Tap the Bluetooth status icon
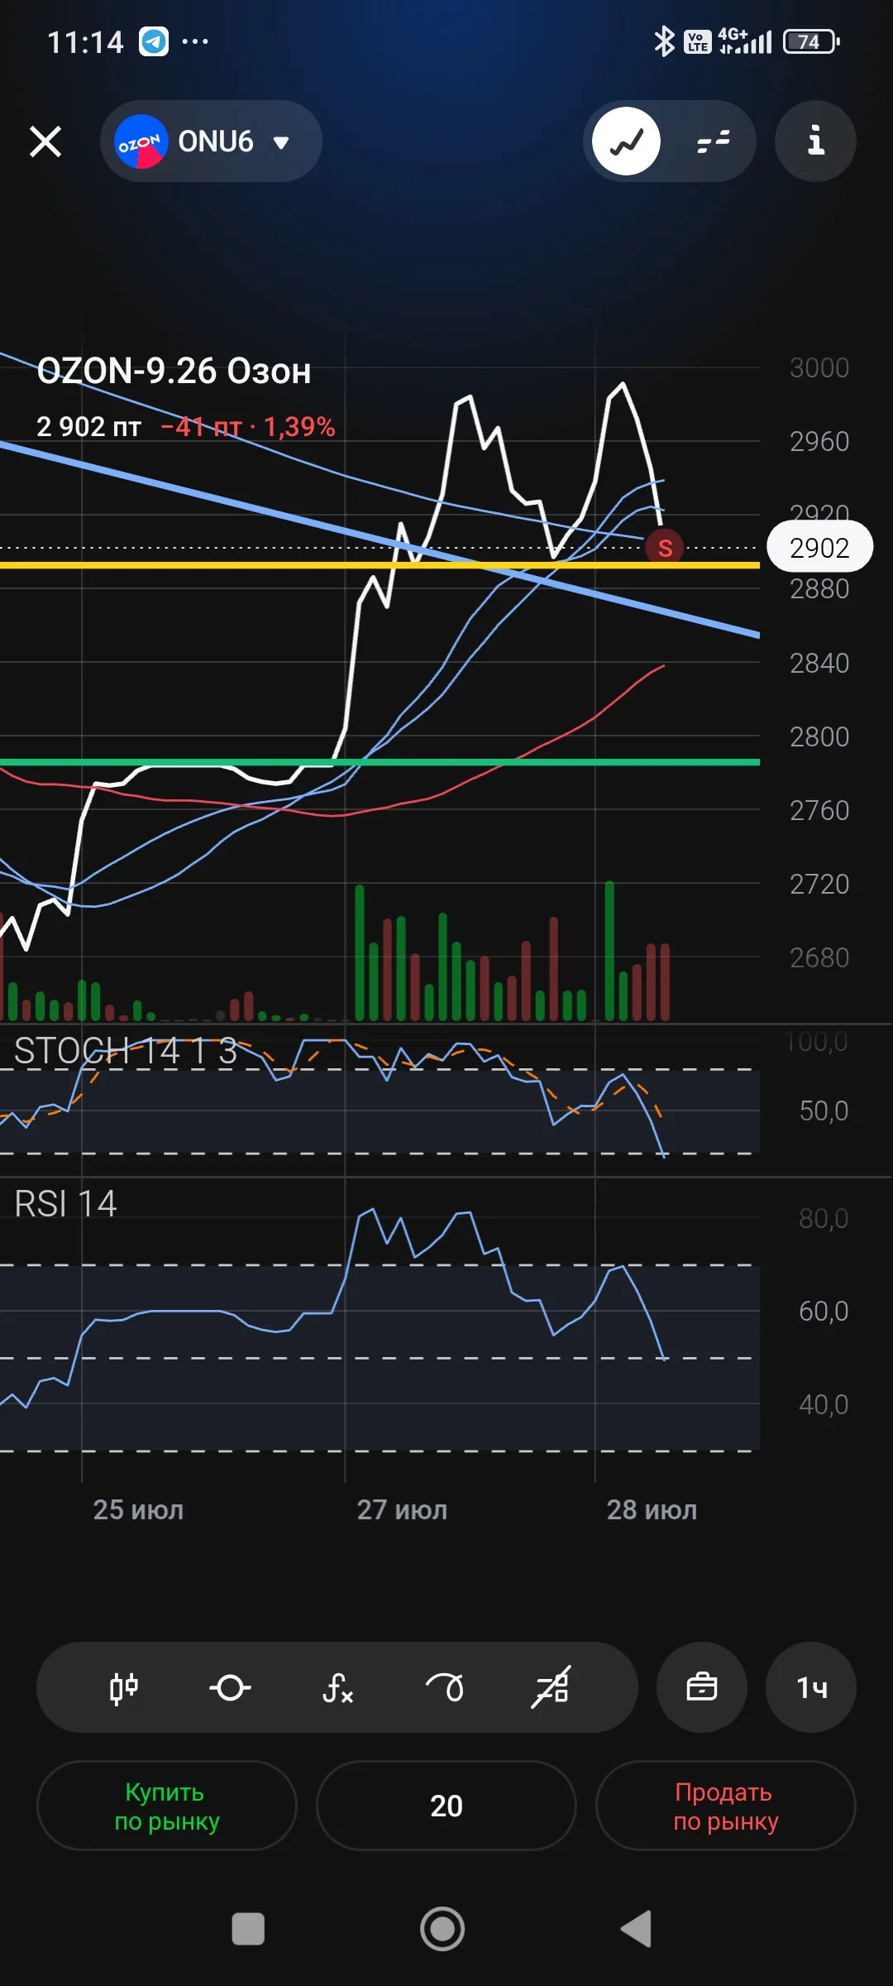The image size is (893, 1986). pyautogui.click(x=664, y=41)
